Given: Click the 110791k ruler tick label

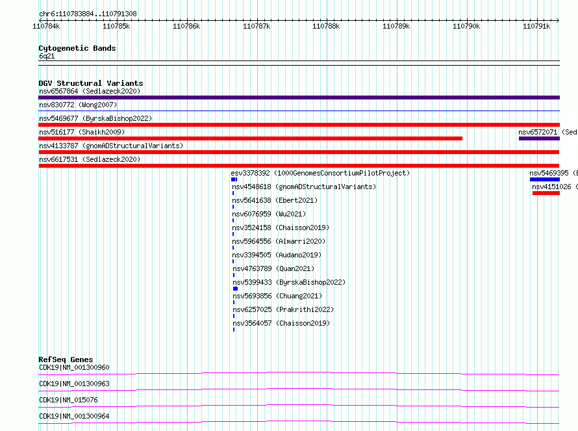Looking at the screenshot, I should click(x=536, y=26).
